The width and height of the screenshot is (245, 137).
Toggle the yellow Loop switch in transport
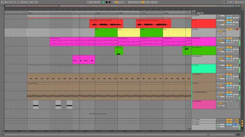pyautogui.click(x=143, y=2)
